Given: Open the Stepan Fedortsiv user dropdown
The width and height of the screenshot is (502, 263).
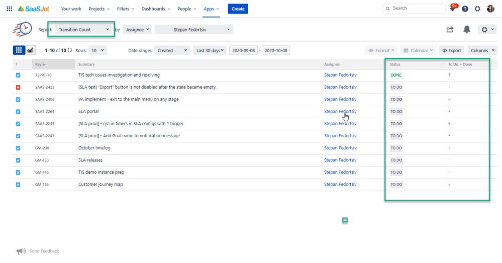Looking at the screenshot, I should pos(193,30).
